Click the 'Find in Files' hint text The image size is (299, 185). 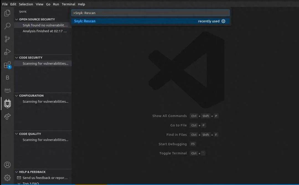[x=177, y=134]
